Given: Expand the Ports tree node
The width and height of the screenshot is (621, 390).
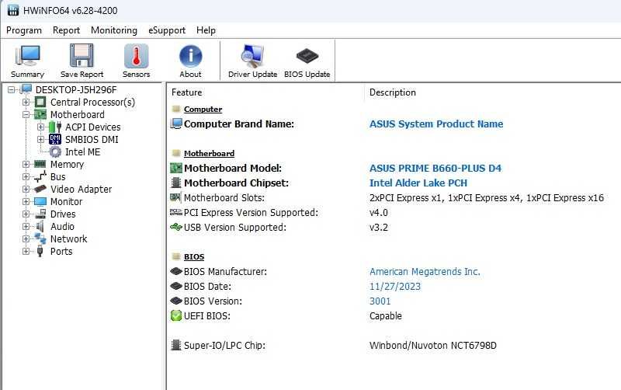Looking at the screenshot, I should [x=26, y=251].
